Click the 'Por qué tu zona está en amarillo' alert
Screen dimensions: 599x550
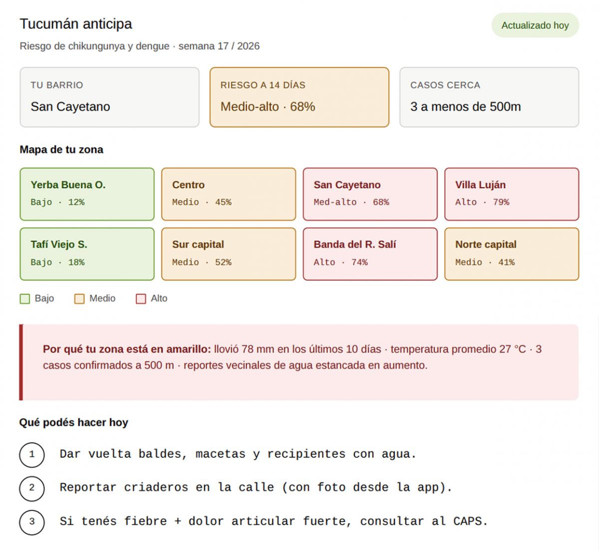point(299,363)
